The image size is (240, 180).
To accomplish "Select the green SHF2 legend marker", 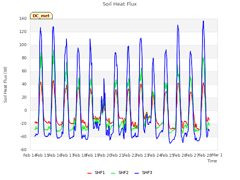I will pos(113,173).
